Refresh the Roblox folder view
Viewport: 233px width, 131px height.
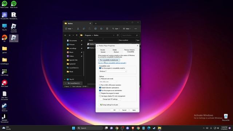(118, 35)
